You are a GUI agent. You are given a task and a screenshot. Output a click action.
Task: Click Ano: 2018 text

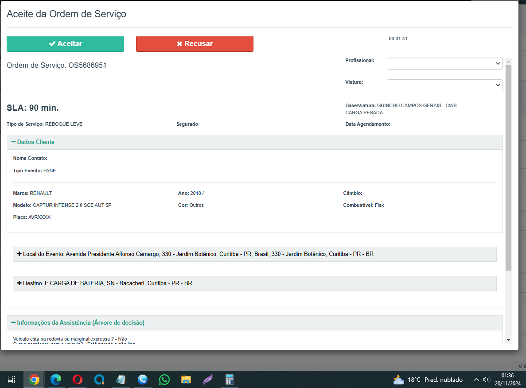pos(191,193)
